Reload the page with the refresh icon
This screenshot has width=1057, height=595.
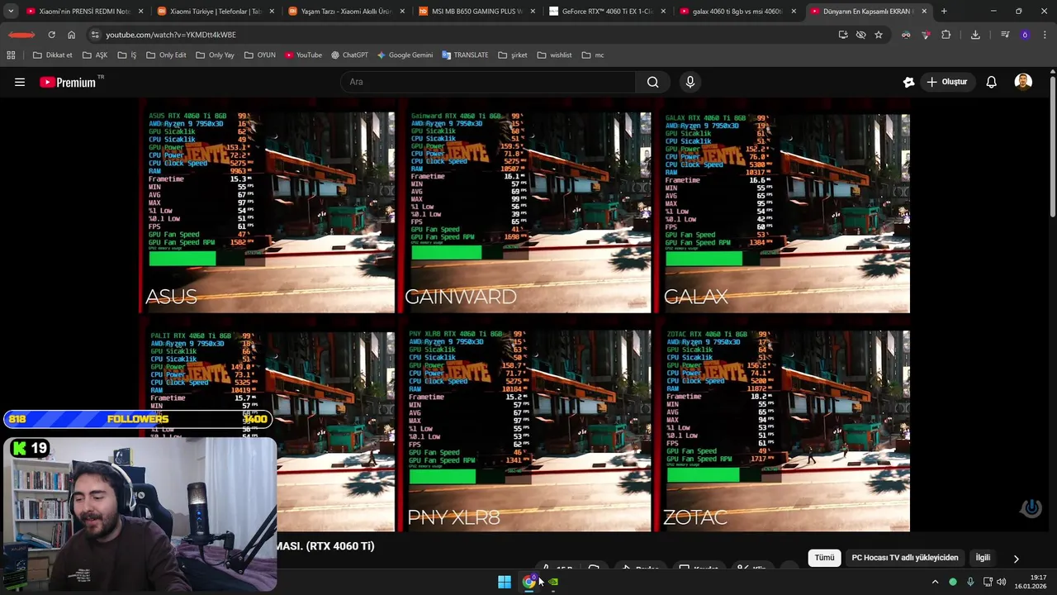coord(51,35)
